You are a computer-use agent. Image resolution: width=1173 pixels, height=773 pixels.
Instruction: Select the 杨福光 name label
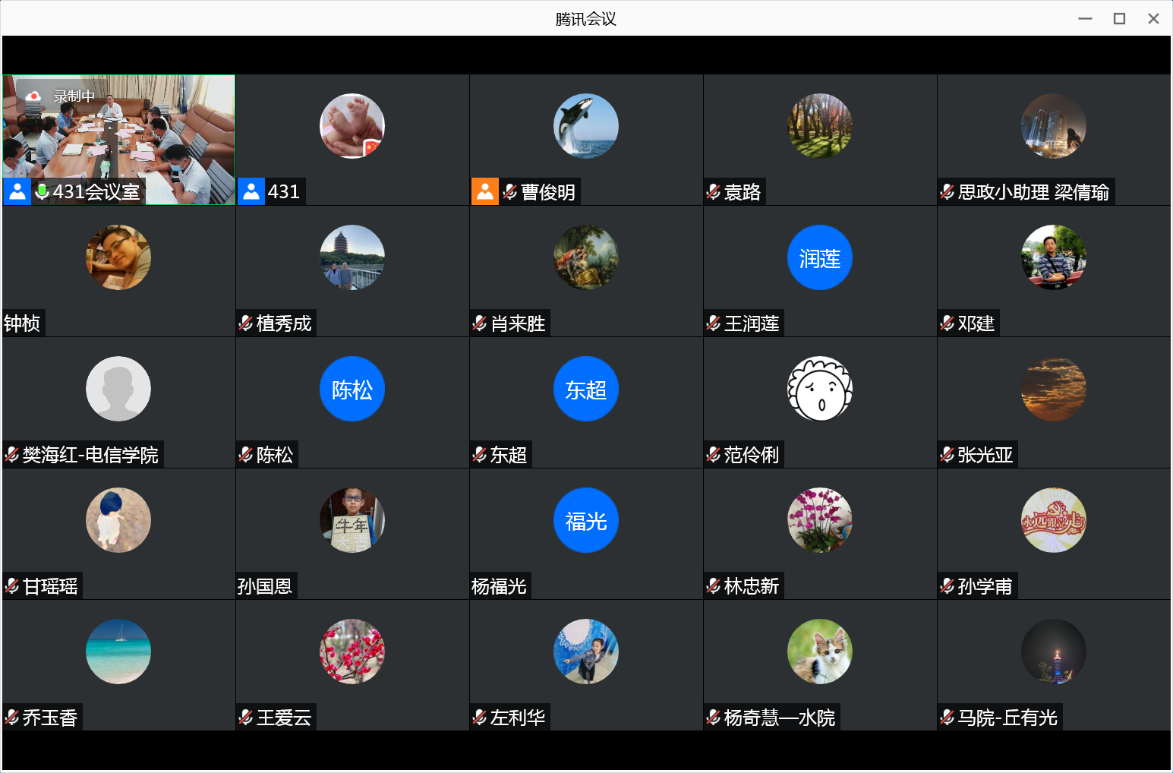click(x=499, y=586)
